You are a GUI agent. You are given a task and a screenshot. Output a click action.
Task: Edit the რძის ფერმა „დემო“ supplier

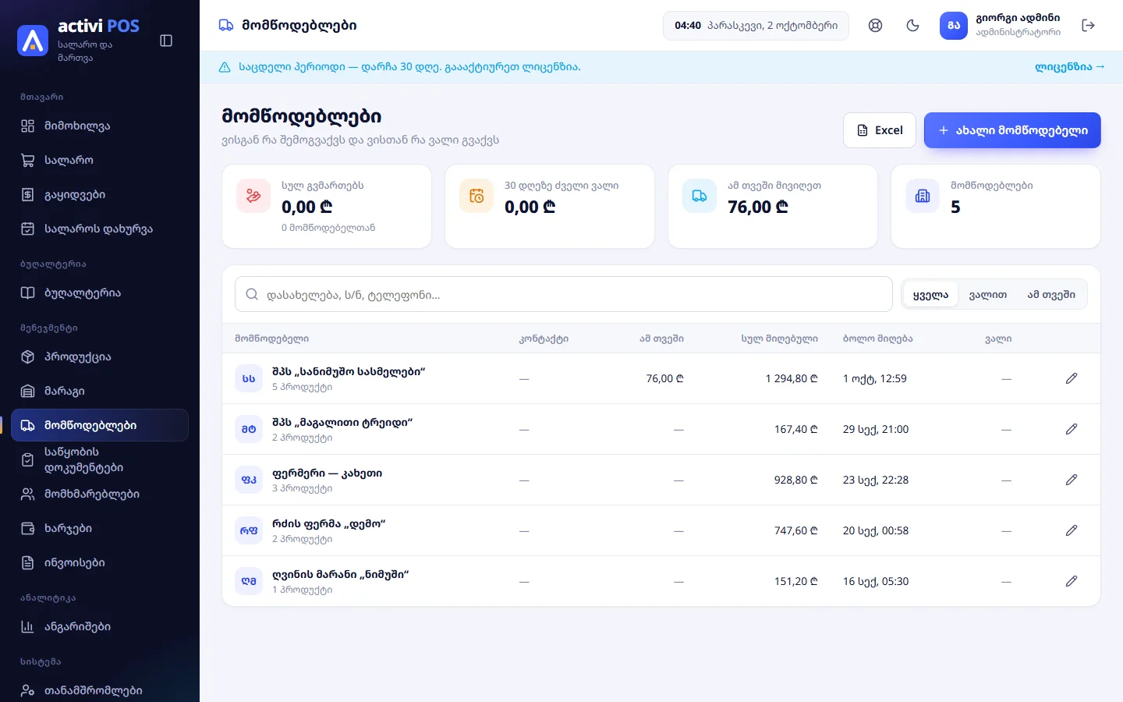[x=1072, y=530]
